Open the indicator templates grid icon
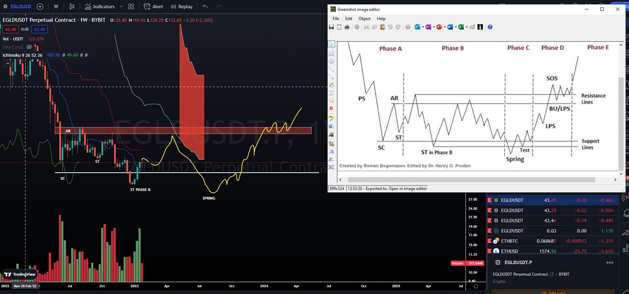The image size is (629, 294). 131,7
